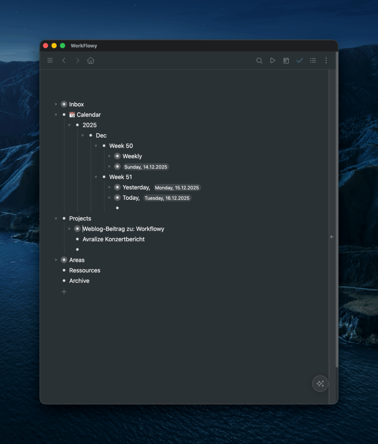Expand the Inbox item
The width and height of the screenshot is (378, 444).
[56, 104]
